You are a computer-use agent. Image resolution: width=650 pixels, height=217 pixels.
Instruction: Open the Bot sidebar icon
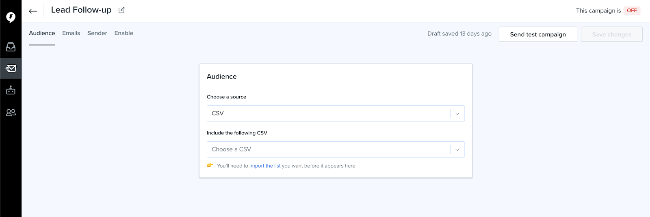tap(11, 90)
